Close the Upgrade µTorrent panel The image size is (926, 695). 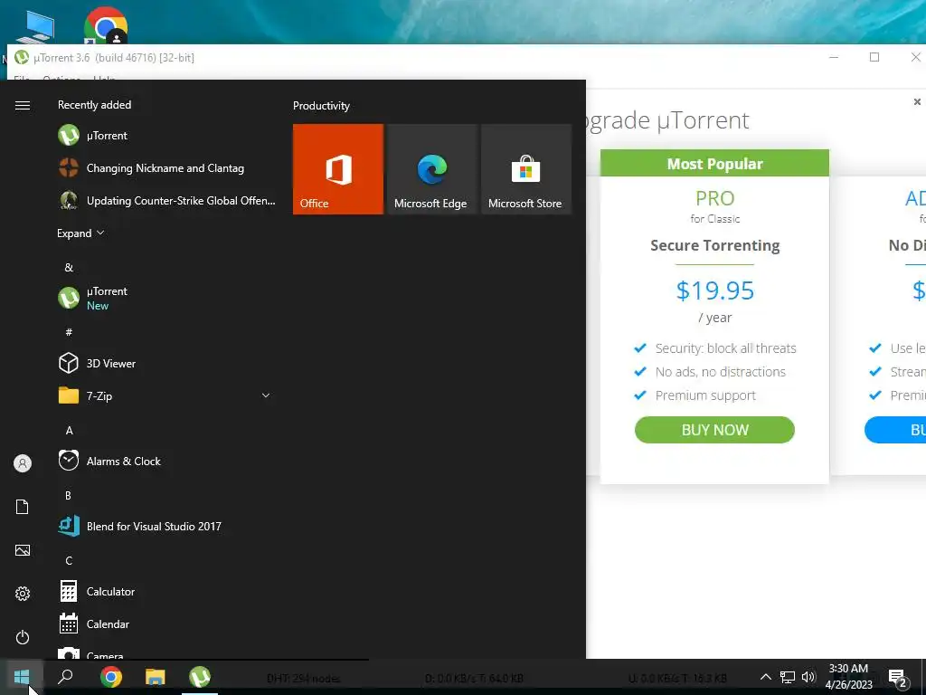tap(917, 101)
